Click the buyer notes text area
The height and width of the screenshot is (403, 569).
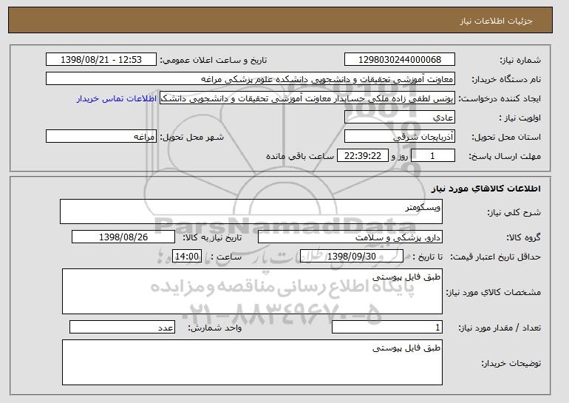[252, 362]
